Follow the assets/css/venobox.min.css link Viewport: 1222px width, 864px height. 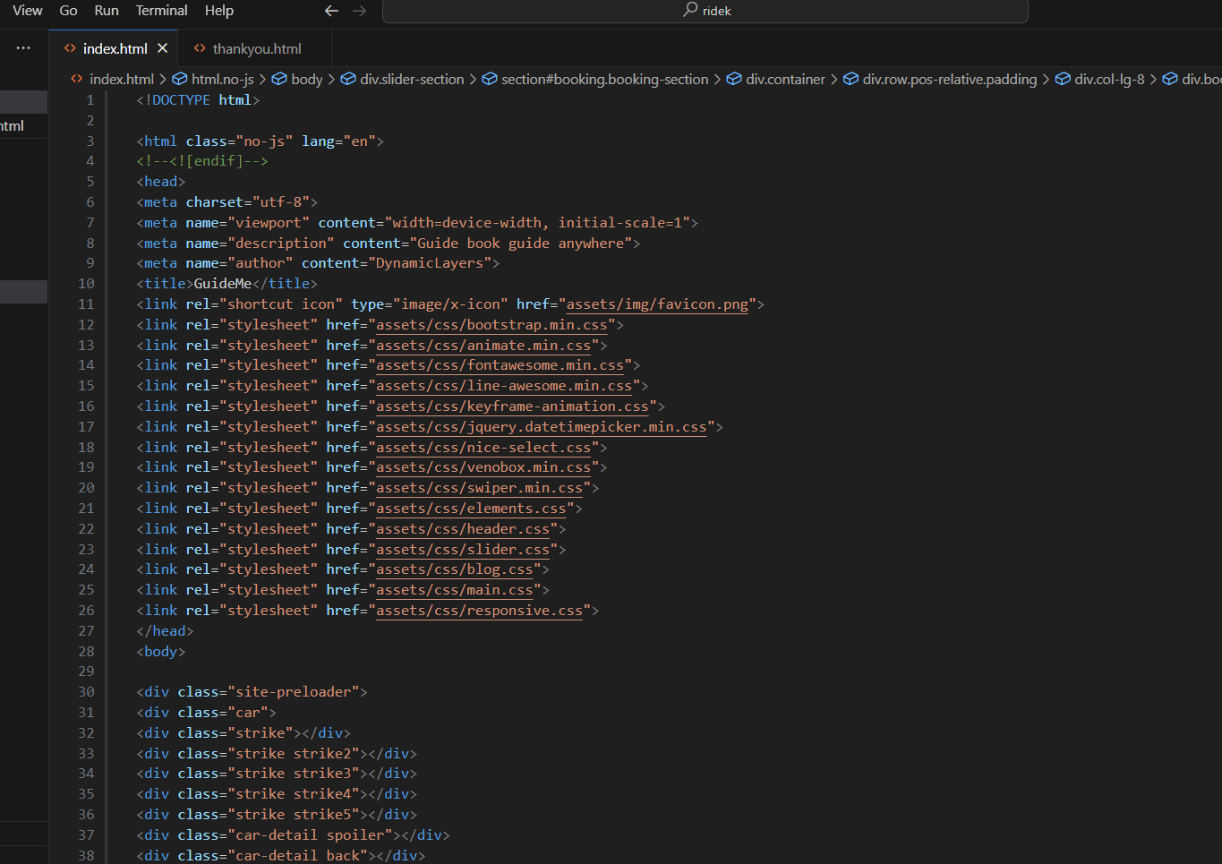(483, 467)
